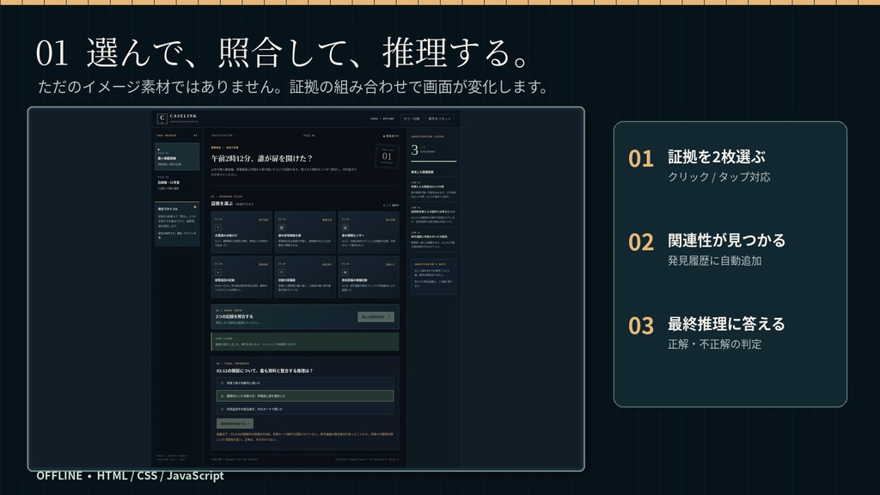Image resolution: width=880 pixels, height=495 pixels.
Task: Click the tilted 01 case stamp
Action: [x=387, y=156]
